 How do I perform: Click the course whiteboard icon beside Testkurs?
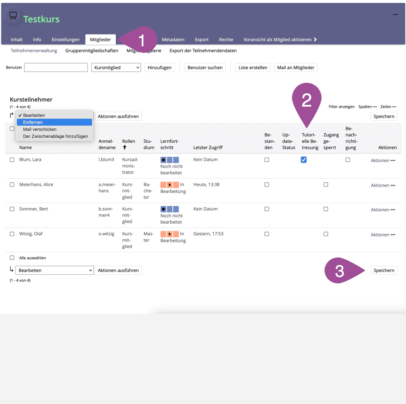13,16
